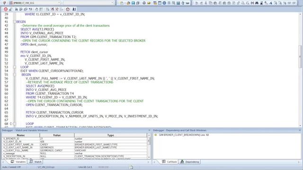Image resolution: width=303 pixels, height=170 pixels.
Task: Collapse the LOOP block at line 68
Action: click(x=15, y=124)
